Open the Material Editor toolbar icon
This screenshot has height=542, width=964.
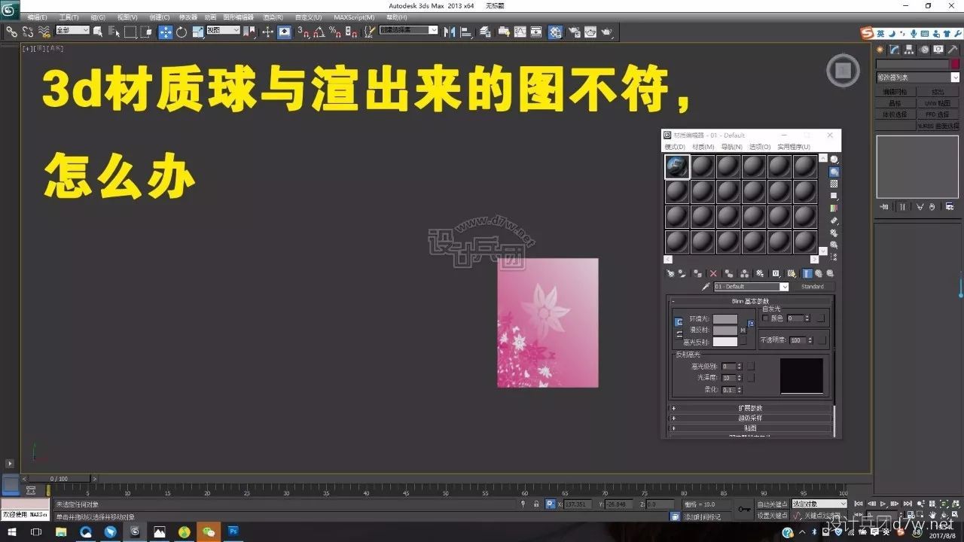tap(555, 32)
